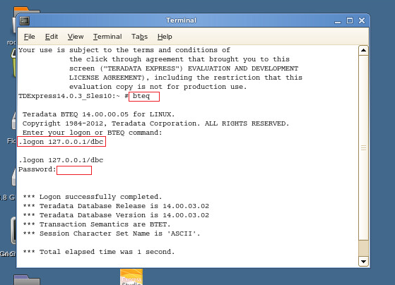Open the Edit menu
The image size is (395, 285).
point(52,37)
